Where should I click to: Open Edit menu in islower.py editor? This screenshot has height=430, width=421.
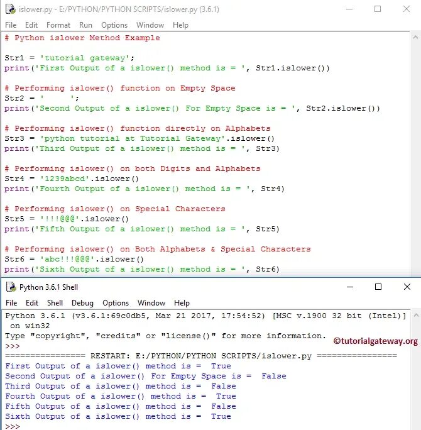[x=31, y=25]
